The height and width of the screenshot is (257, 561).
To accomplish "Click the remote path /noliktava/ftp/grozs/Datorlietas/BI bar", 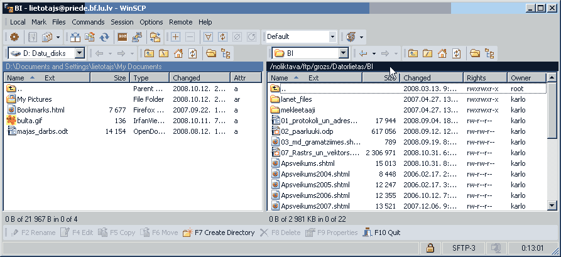I will click(412, 67).
